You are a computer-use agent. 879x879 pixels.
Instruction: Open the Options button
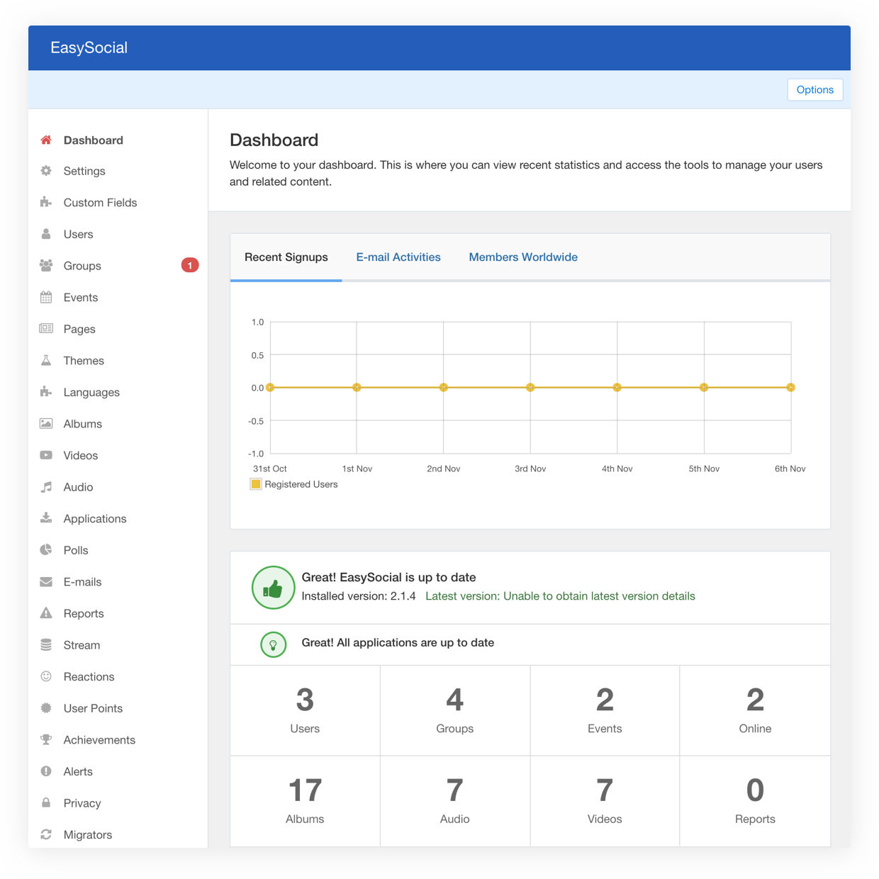[814, 90]
